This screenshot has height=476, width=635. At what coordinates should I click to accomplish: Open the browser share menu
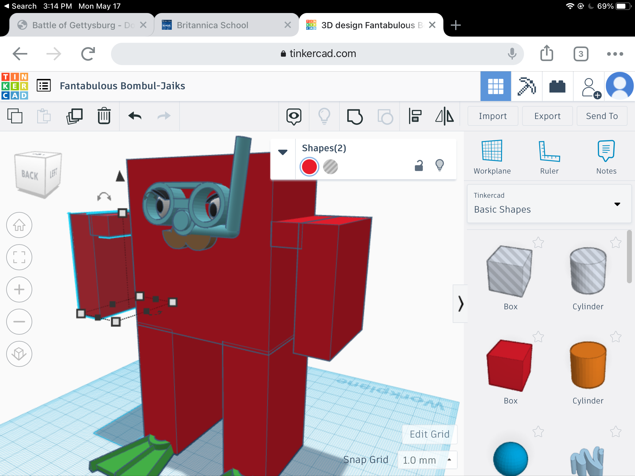click(x=547, y=53)
